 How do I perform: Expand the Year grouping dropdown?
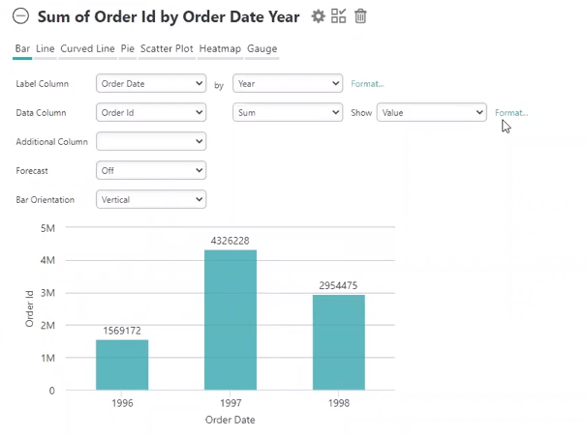[288, 83]
